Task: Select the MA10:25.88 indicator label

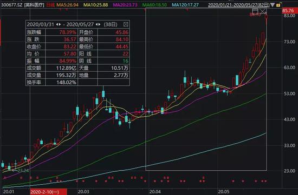Action: pyautogui.click(x=95, y=5)
